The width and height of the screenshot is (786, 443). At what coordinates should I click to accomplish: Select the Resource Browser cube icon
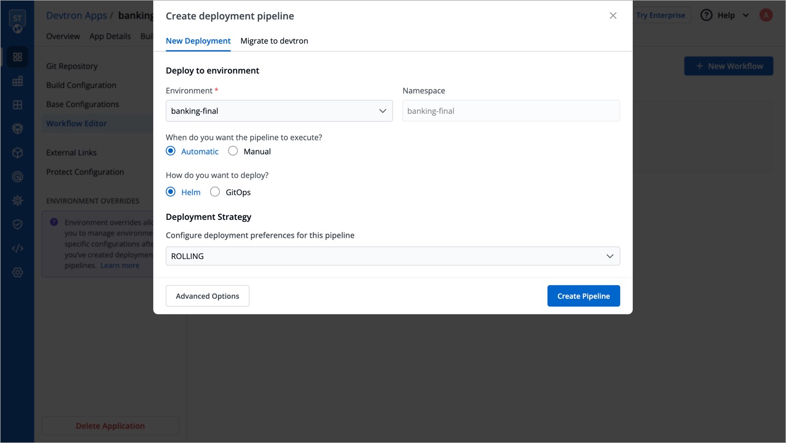point(17,152)
